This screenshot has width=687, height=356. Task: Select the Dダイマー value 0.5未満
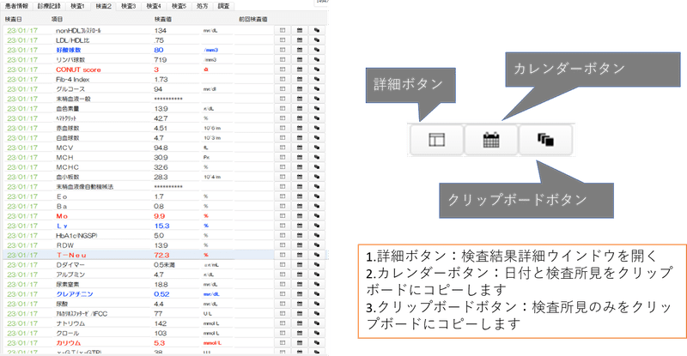tap(164, 265)
